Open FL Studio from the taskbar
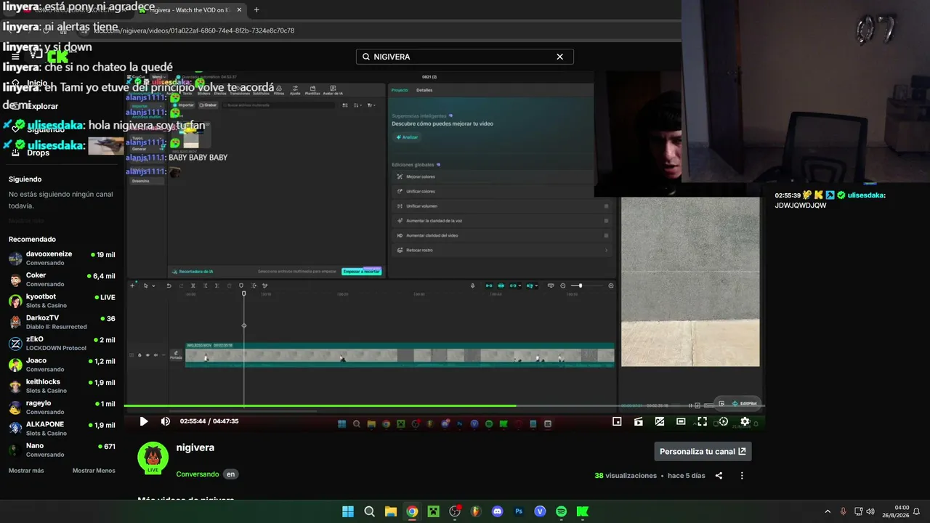The width and height of the screenshot is (930, 523). (x=476, y=511)
